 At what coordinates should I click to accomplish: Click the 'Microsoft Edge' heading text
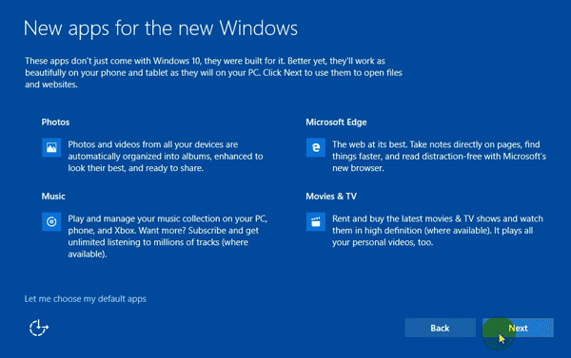(336, 122)
